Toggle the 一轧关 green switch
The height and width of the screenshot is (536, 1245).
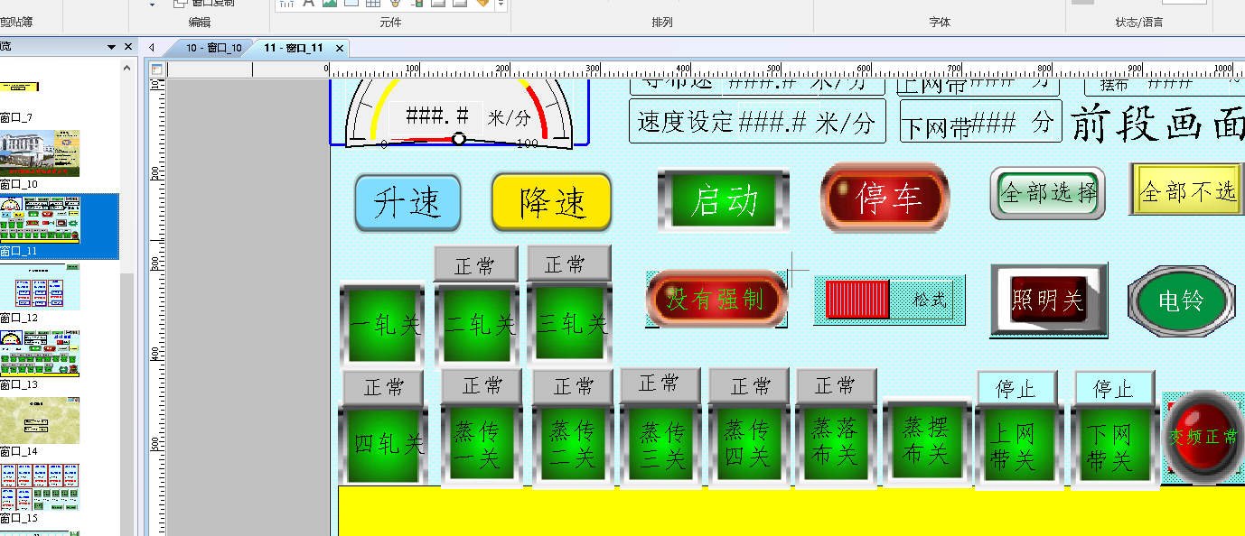click(x=382, y=324)
